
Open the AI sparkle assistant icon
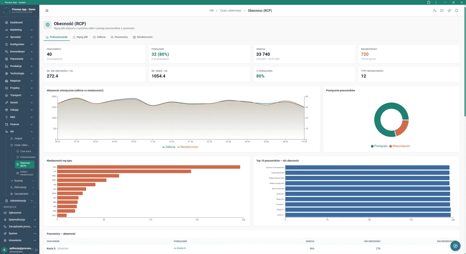point(449,11)
